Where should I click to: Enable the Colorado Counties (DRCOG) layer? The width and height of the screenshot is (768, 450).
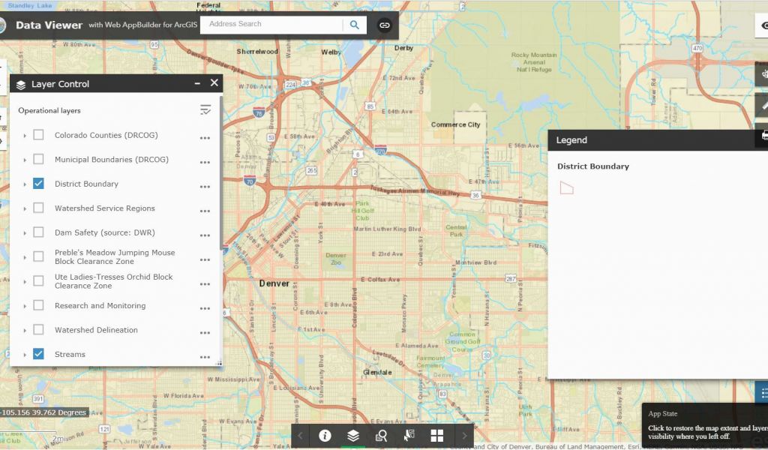38,135
